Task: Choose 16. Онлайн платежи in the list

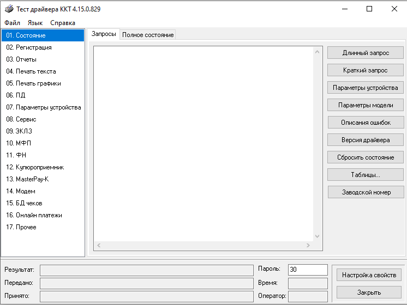Action: (x=34, y=215)
